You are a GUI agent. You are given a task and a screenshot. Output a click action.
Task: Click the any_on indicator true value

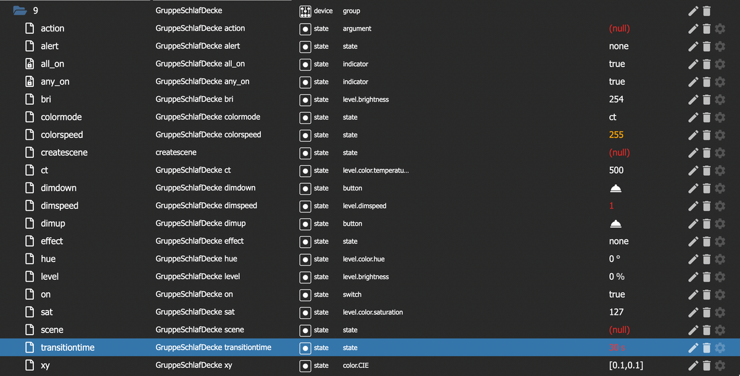pyautogui.click(x=617, y=81)
